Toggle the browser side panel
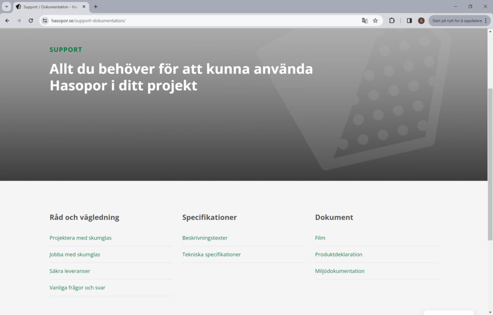493x315 pixels. click(409, 21)
